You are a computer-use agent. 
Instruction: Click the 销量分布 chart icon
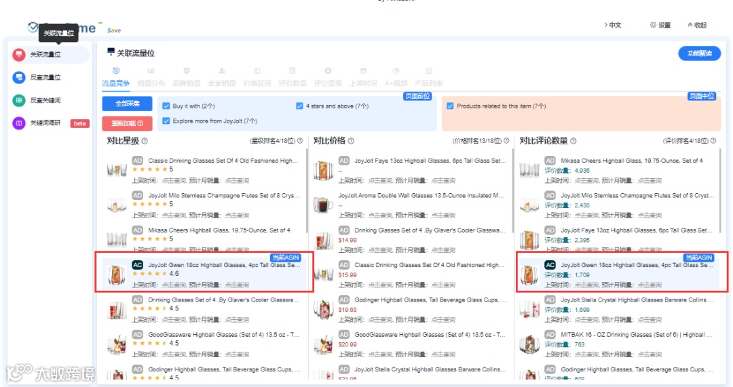151,71
